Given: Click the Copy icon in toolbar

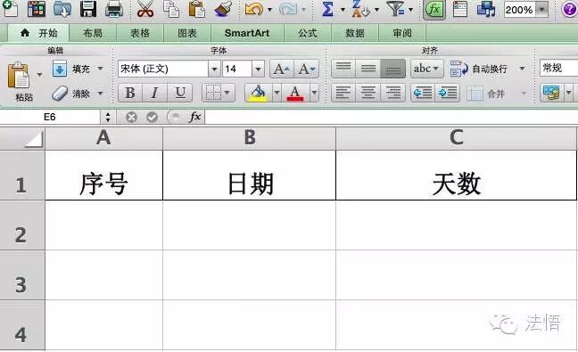Looking at the screenshot, I should 171,9.
